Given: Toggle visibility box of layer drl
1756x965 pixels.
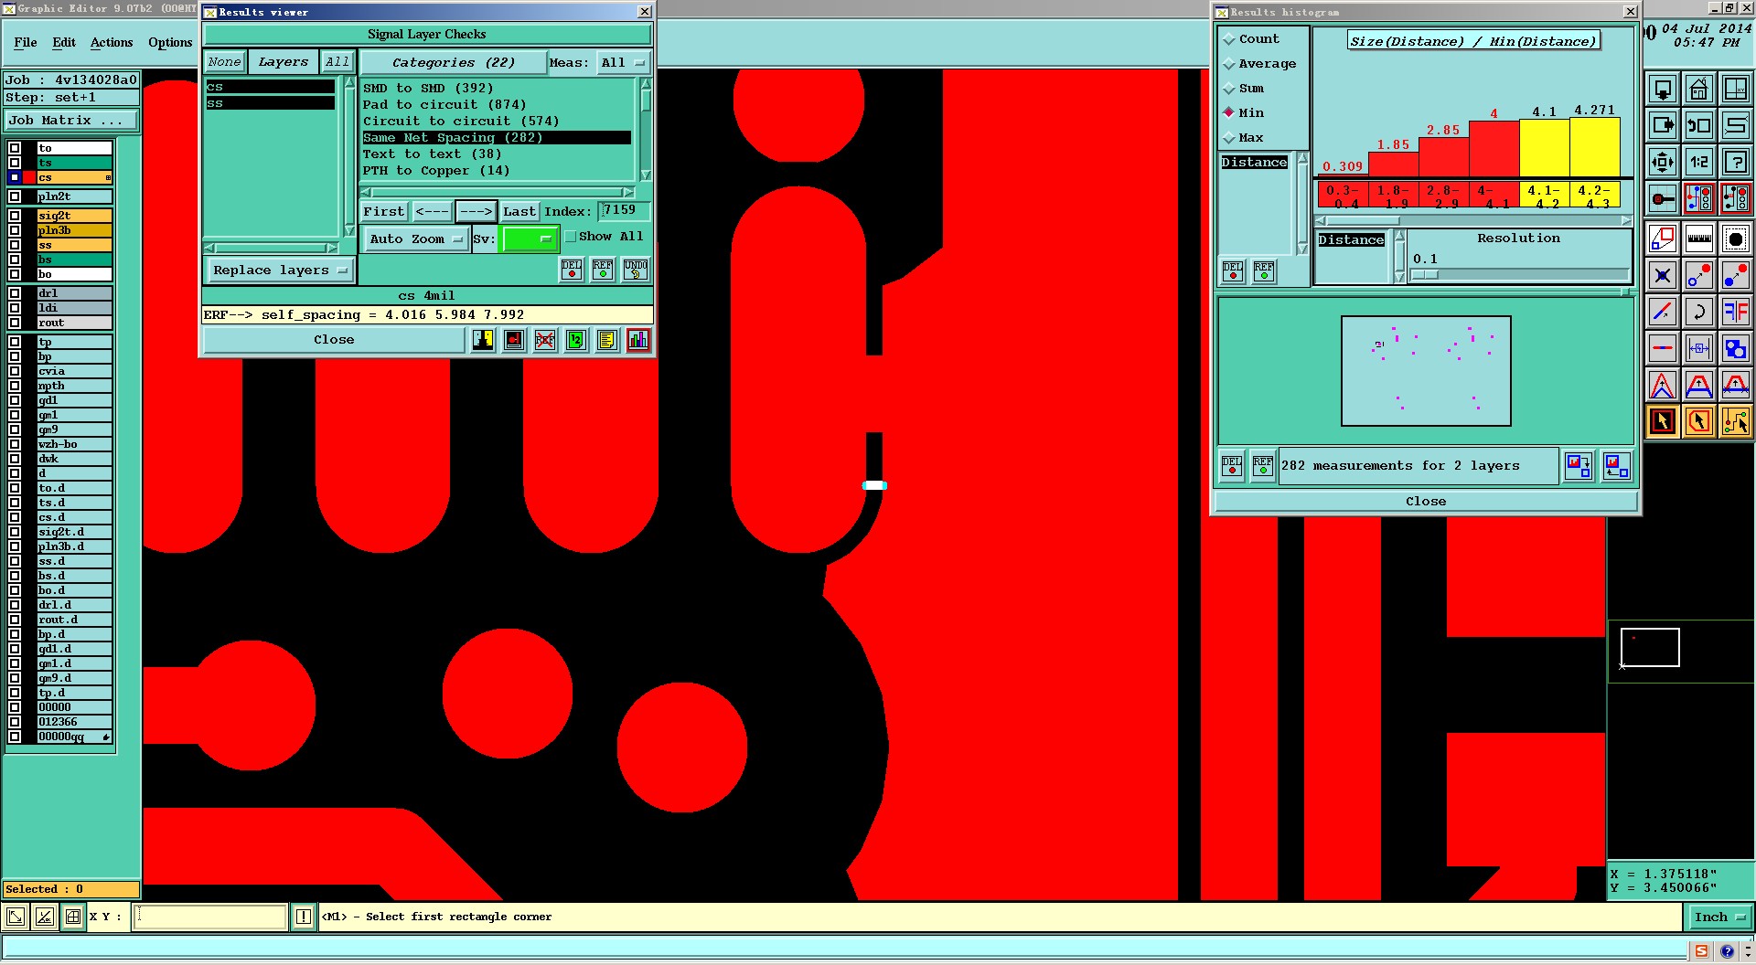Looking at the screenshot, I should tap(15, 293).
